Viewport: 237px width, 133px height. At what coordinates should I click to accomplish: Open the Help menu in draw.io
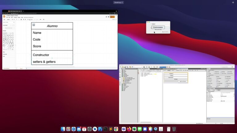pos(22,18)
